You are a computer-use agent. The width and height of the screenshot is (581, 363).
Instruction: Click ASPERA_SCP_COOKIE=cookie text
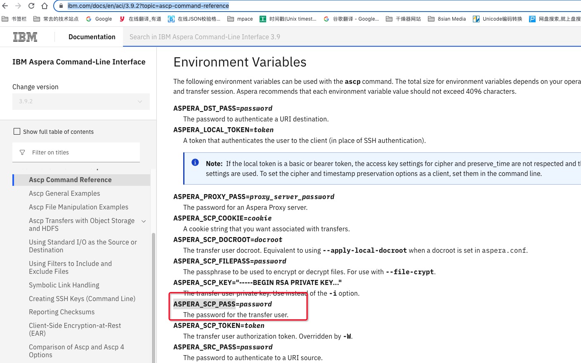pyautogui.click(x=222, y=218)
